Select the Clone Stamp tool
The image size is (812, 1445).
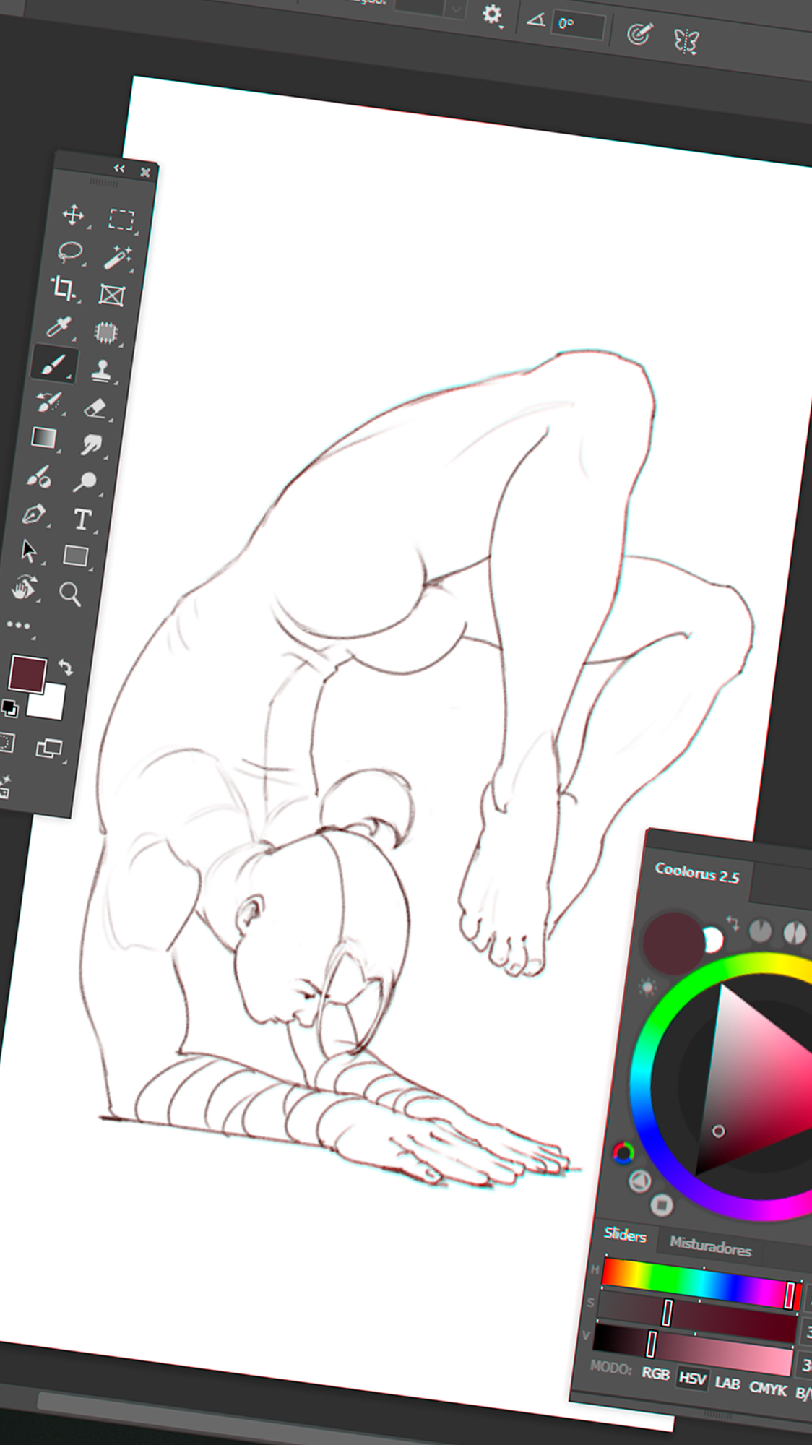tap(101, 370)
